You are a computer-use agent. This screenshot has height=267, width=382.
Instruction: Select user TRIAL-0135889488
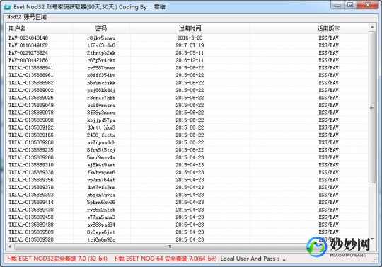(x=31, y=225)
